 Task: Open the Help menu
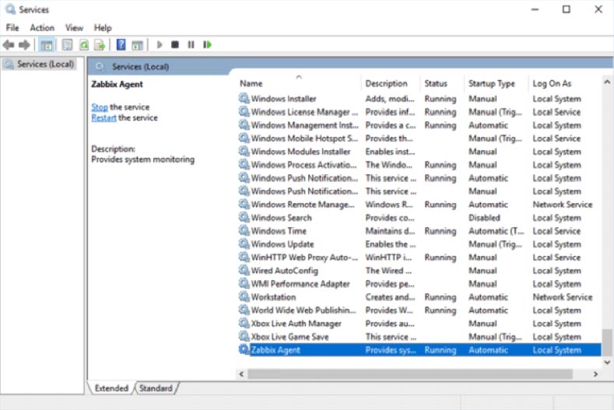tap(103, 28)
